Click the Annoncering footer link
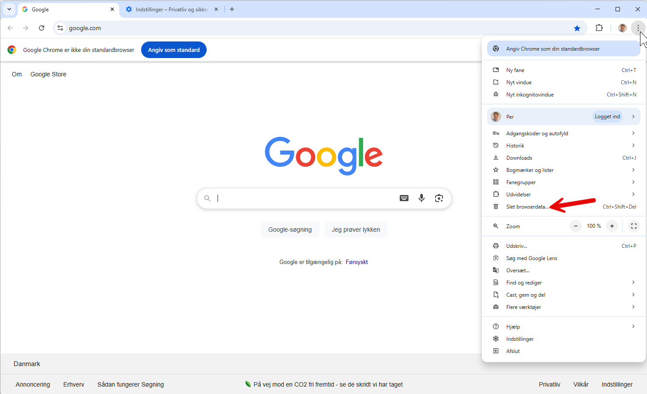The image size is (647, 394). pos(33,384)
